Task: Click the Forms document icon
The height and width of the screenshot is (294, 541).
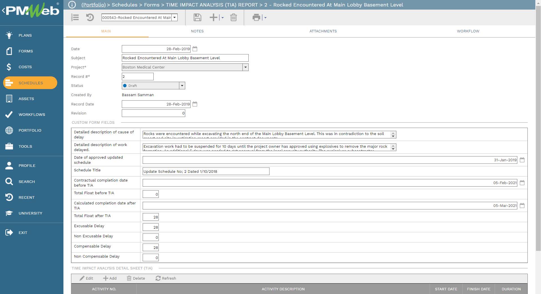Action: 9,51
